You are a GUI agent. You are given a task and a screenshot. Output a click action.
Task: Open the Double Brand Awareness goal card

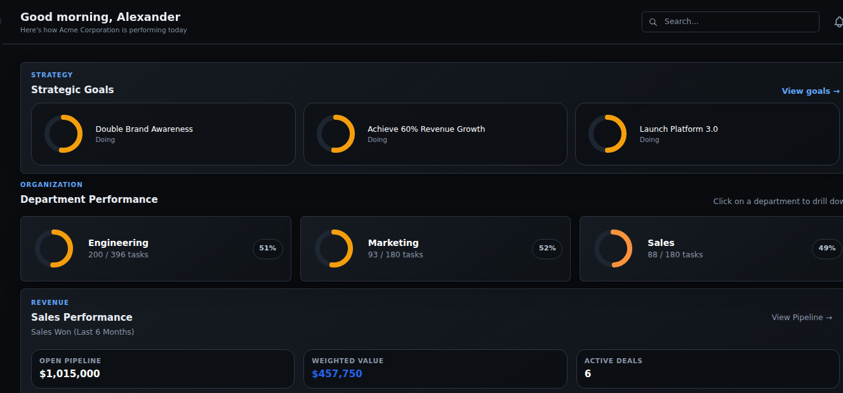coord(163,134)
